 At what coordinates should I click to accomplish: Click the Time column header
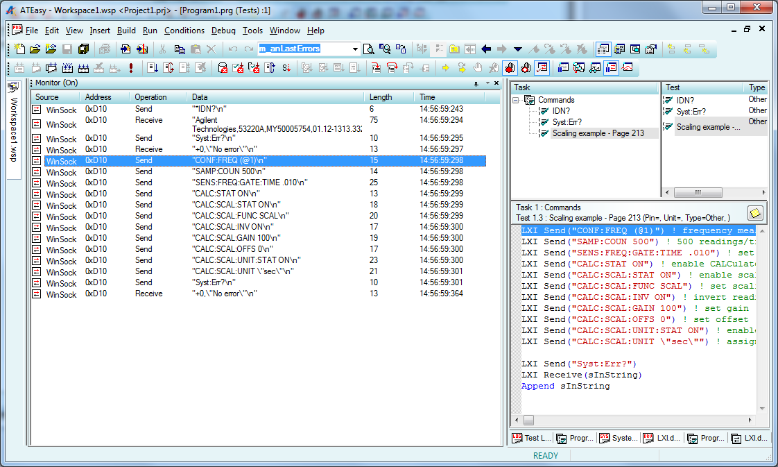coord(449,97)
